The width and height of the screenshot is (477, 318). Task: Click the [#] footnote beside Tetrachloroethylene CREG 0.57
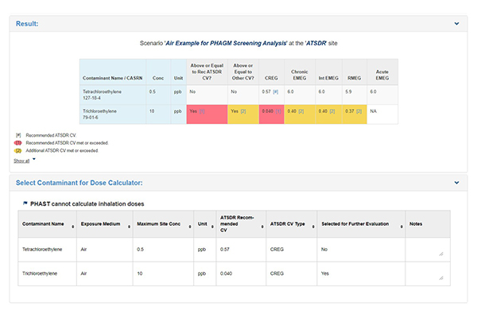276,92
